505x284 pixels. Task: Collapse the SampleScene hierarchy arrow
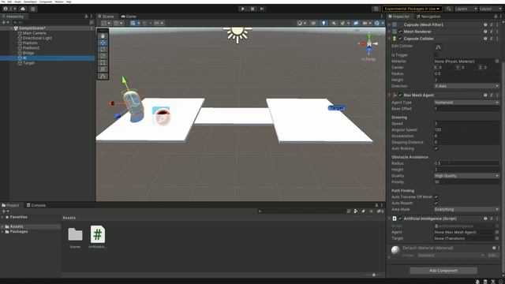click(12, 28)
